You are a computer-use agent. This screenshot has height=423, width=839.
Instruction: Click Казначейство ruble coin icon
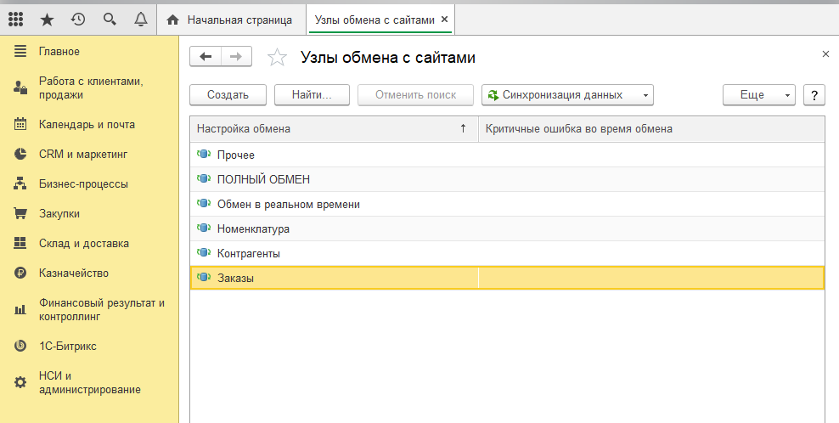coord(20,273)
